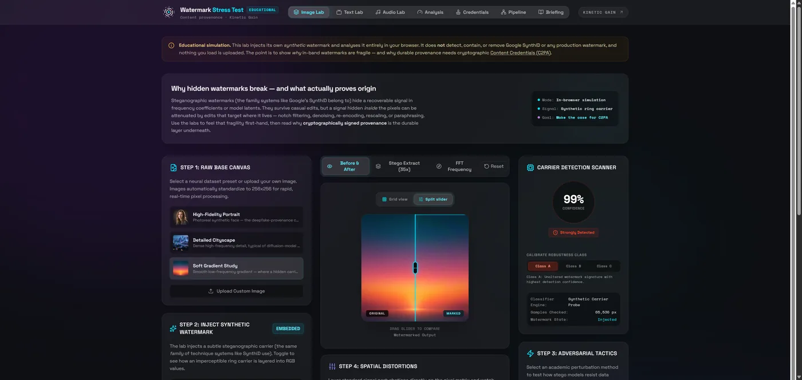Click the 99% confidence gauge
Screen dimensions: 802x380
point(573,201)
